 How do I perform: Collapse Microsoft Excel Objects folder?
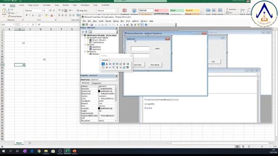pos(85,38)
